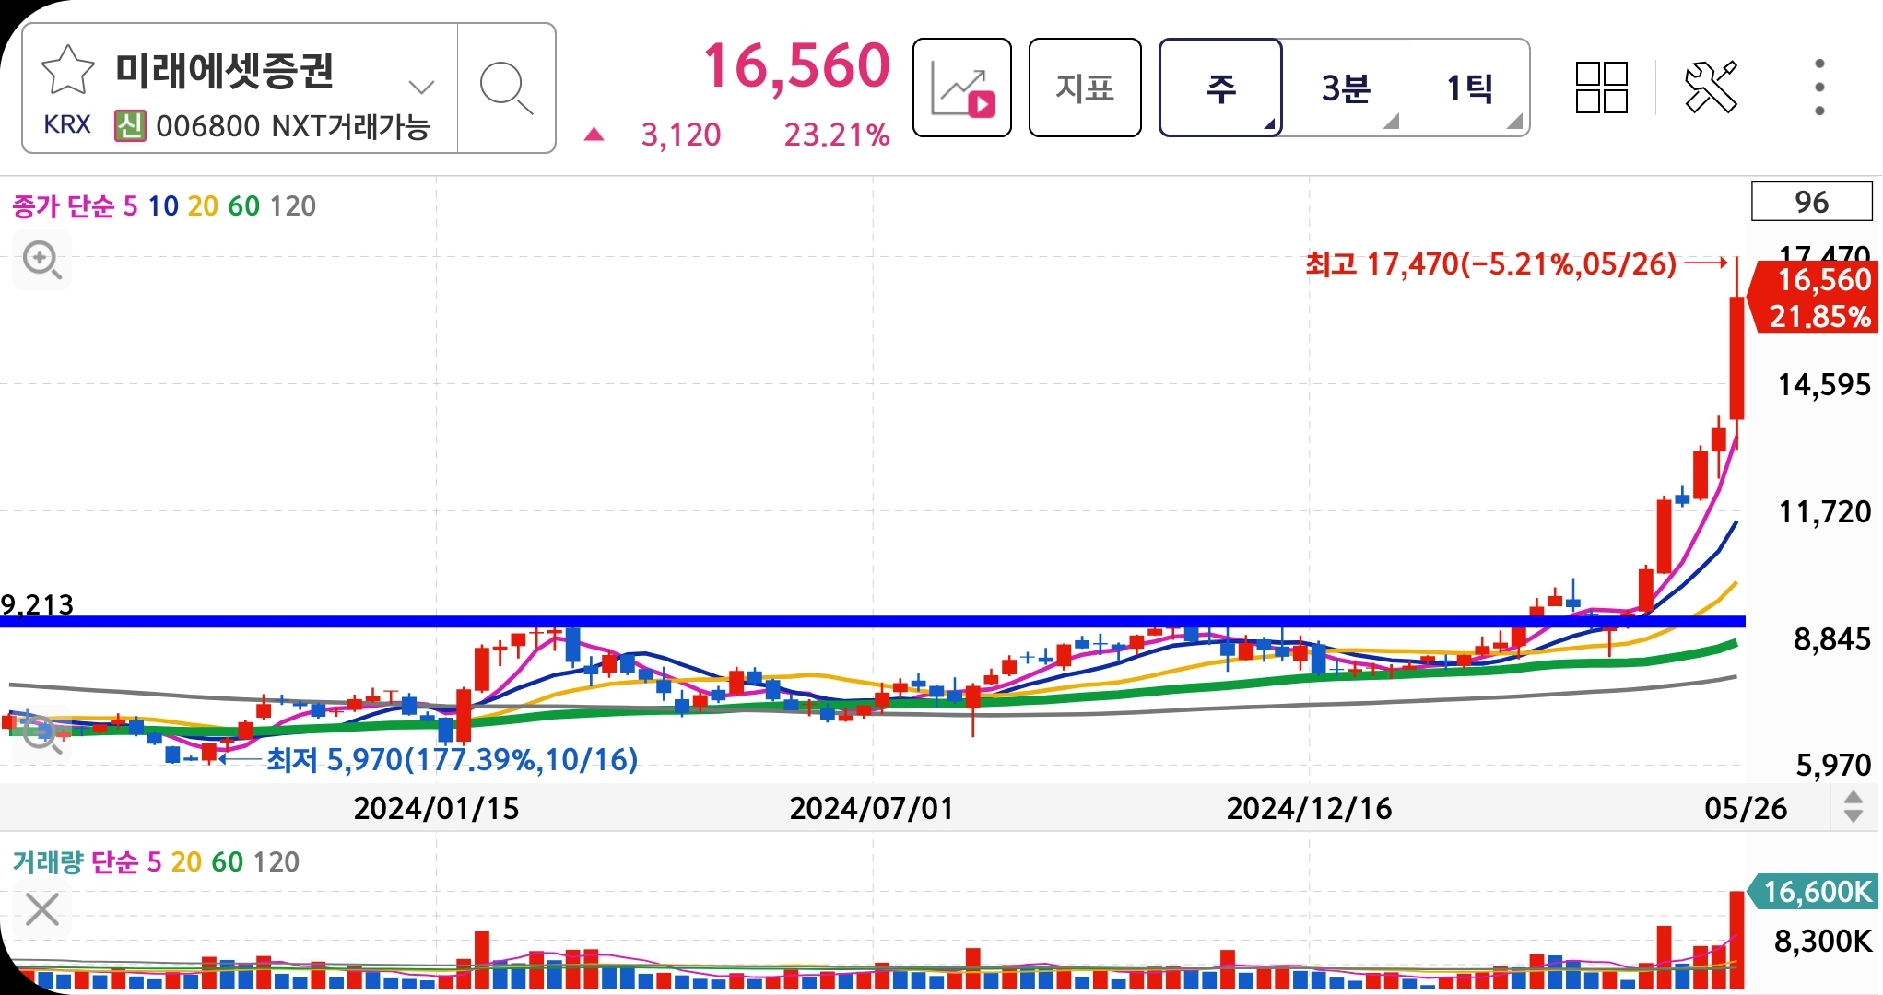Expand the 미래에셋증권 stock selector chevron
The image size is (1883, 995).
point(421,88)
